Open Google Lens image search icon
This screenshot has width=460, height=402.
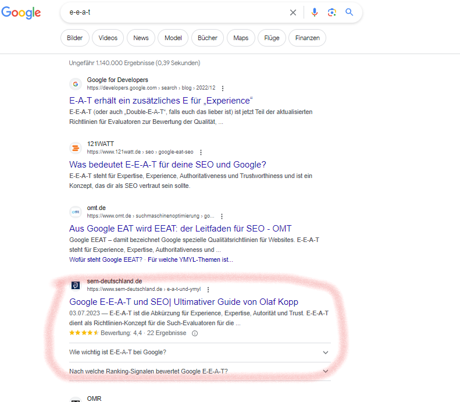coord(332,12)
